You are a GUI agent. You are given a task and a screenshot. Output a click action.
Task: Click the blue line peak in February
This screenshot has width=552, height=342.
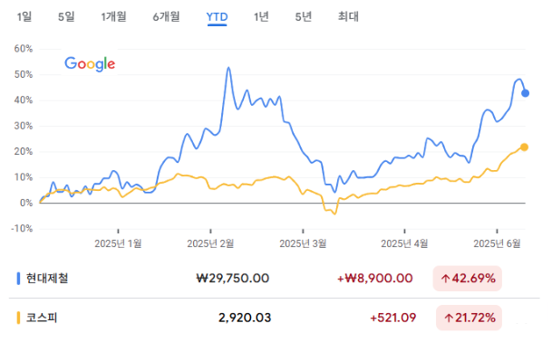pos(228,68)
